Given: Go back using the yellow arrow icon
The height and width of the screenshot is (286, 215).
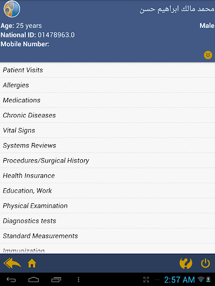Looking at the screenshot, I should [12, 263].
